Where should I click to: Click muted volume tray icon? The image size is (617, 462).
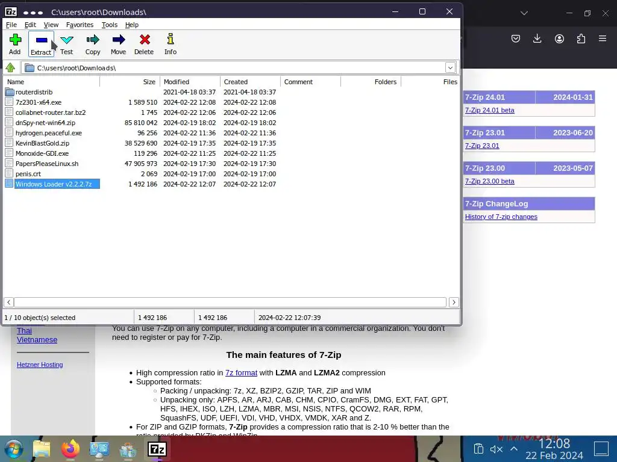496,449
